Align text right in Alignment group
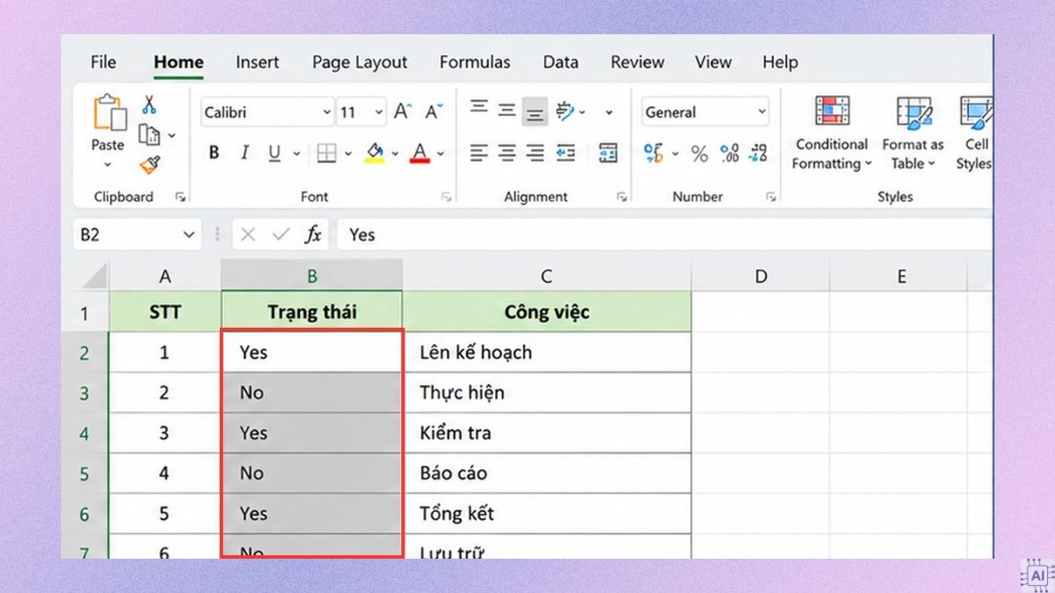Viewport: 1055px width, 593px height. tap(535, 154)
